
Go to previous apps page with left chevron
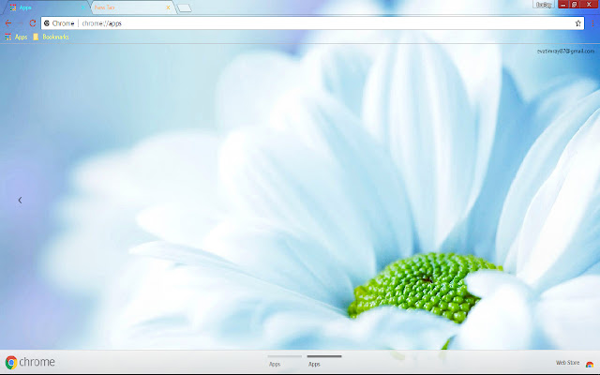pyautogui.click(x=20, y=200)
